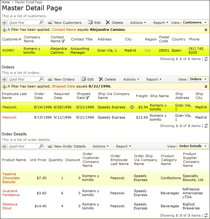Open the Customers Actions menu
Viewport: 210px width, 219px height.
coord(138,23)
